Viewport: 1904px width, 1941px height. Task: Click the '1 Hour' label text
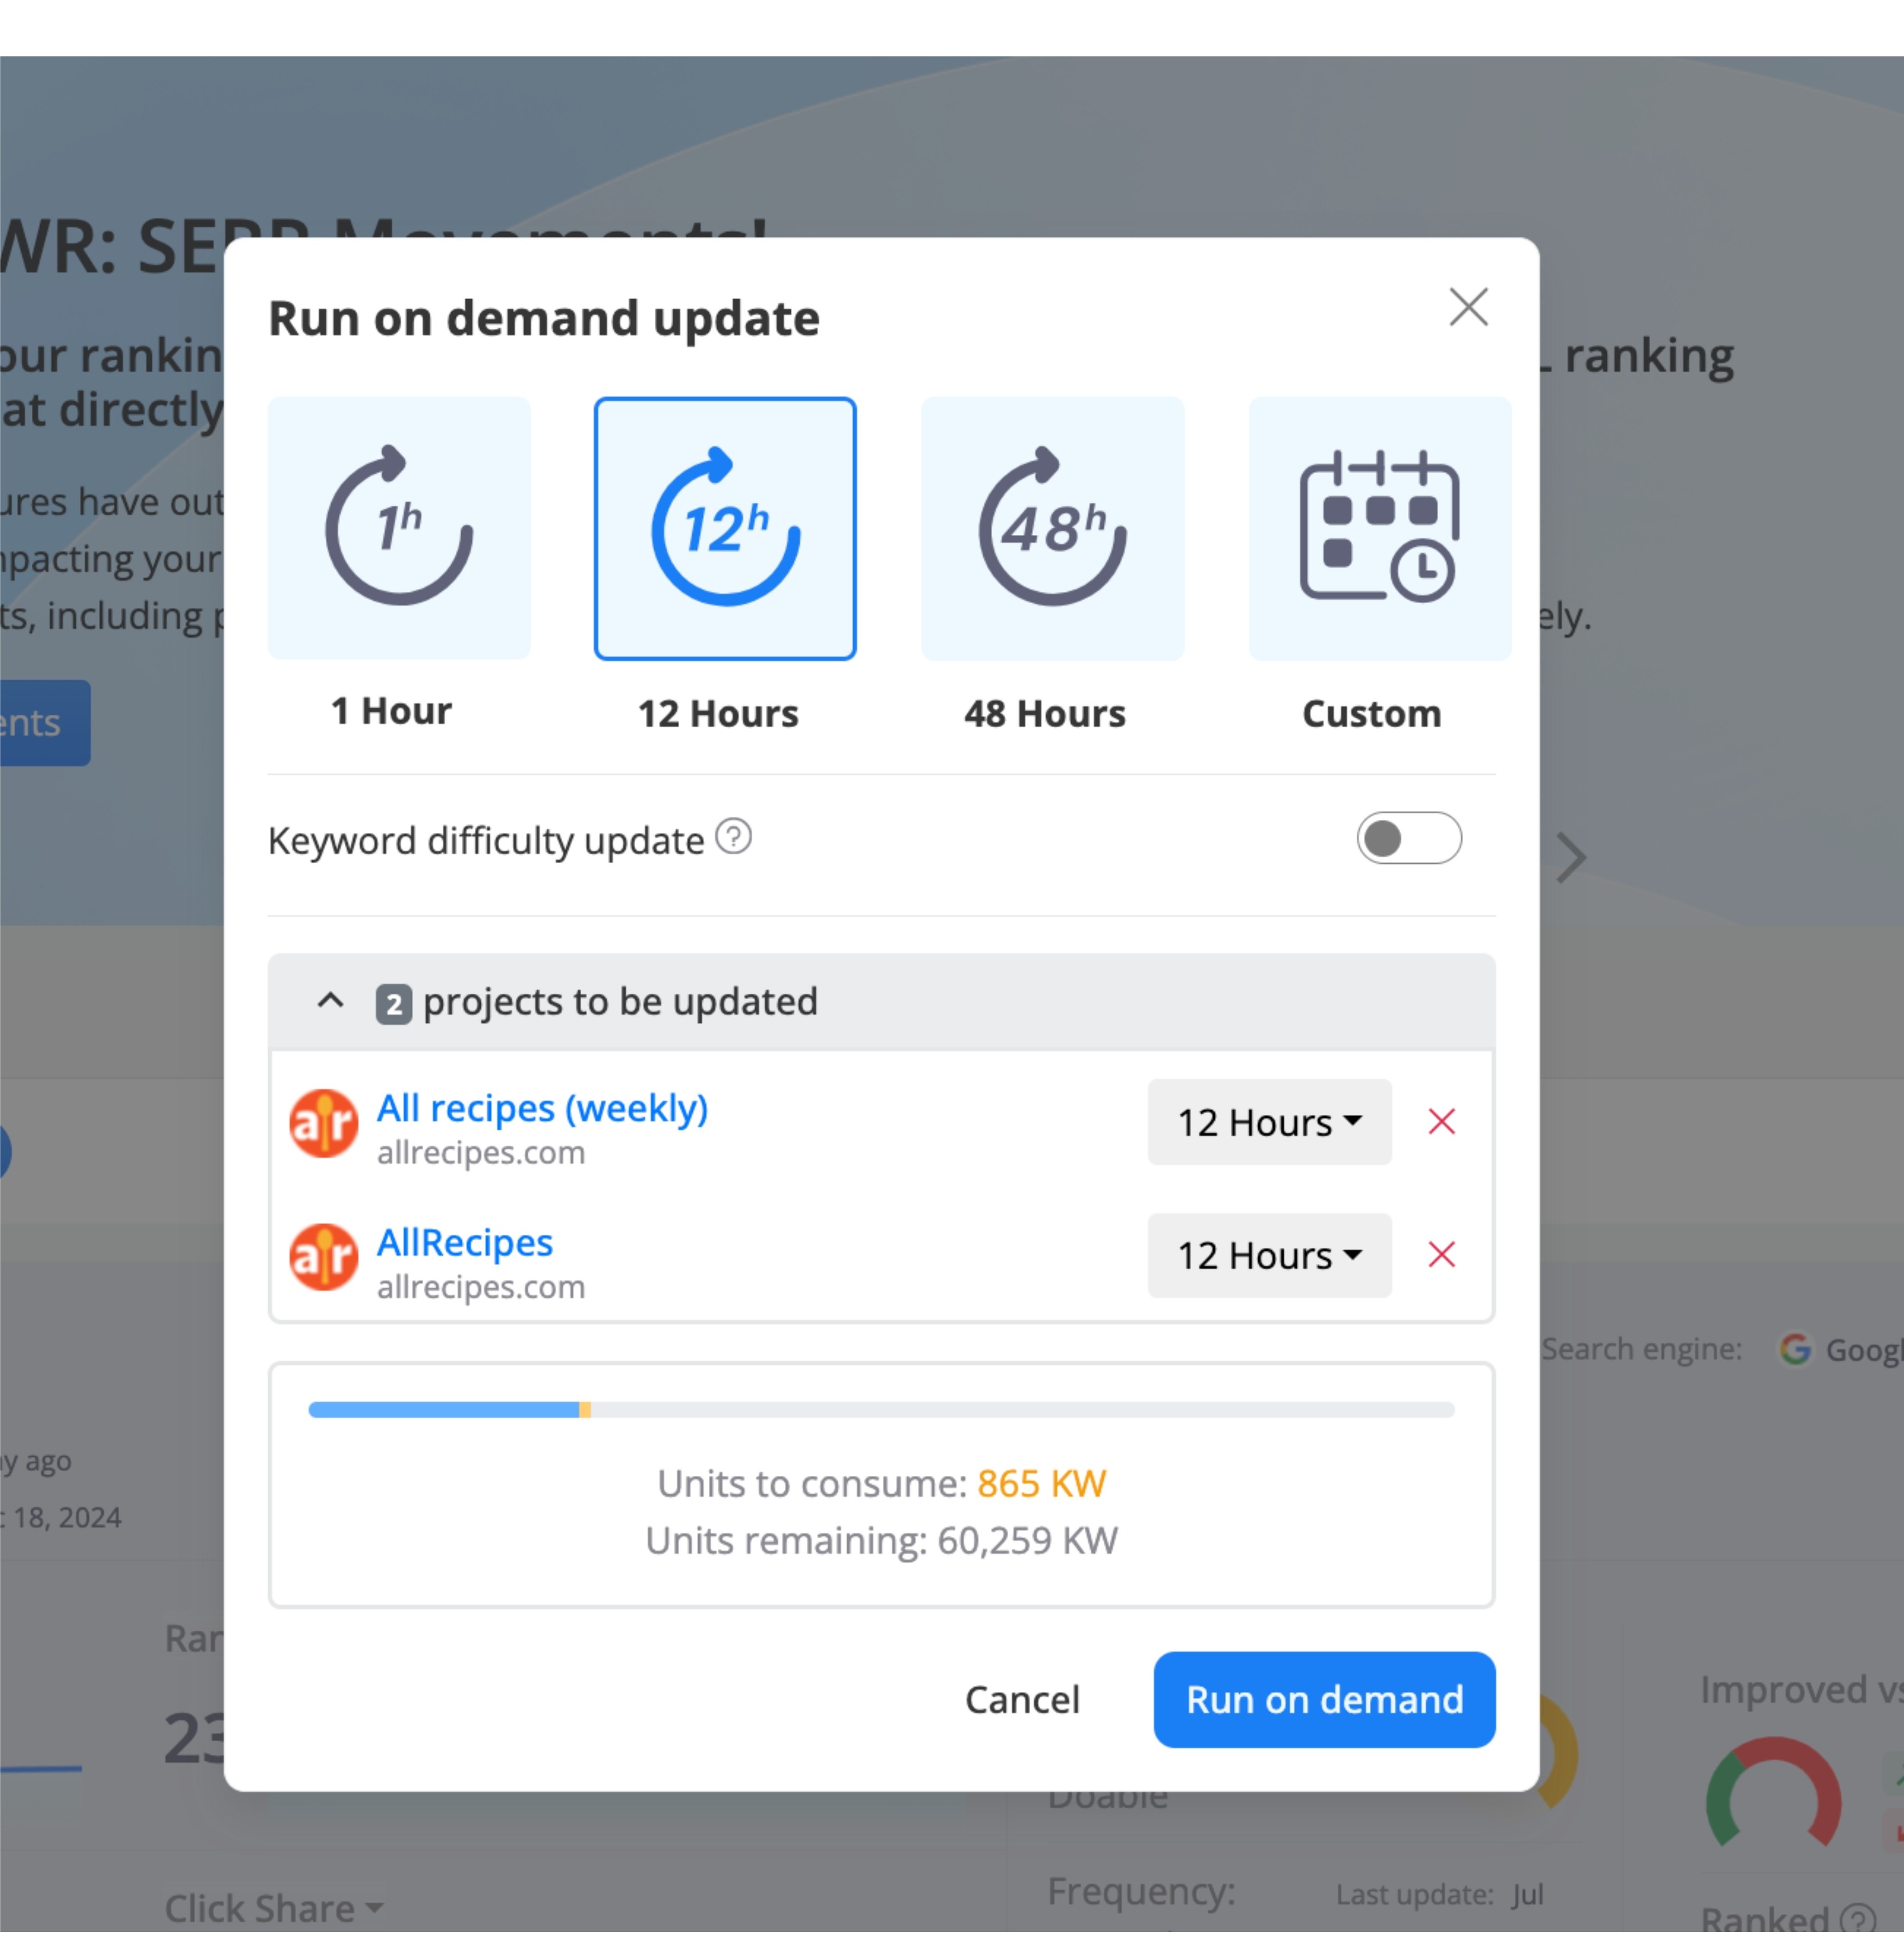391,710
